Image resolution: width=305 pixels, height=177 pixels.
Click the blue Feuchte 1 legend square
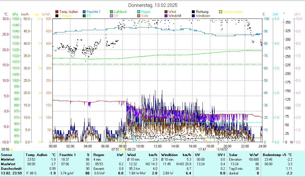point(84,12)
